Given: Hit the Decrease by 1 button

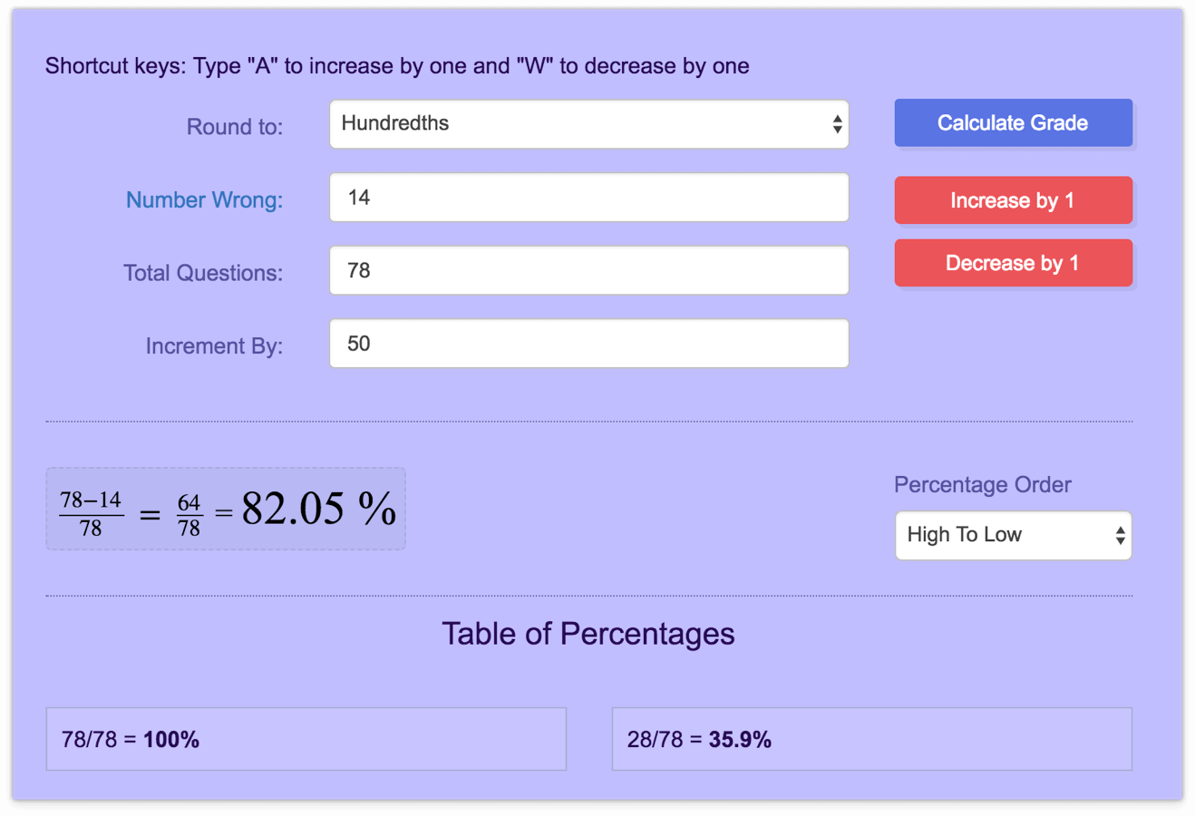Looking at the screenshot, I should coord(1013,263).
